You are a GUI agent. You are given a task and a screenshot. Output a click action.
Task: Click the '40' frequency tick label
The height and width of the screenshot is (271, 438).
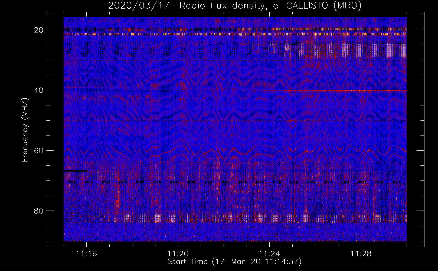point(39,90)
